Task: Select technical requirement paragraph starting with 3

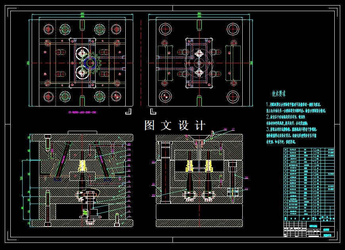Action: click(292, 136)
